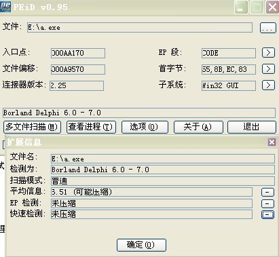Close the extended information dialog
Screen dimensions: 279x257
click(x=272, y=142)
